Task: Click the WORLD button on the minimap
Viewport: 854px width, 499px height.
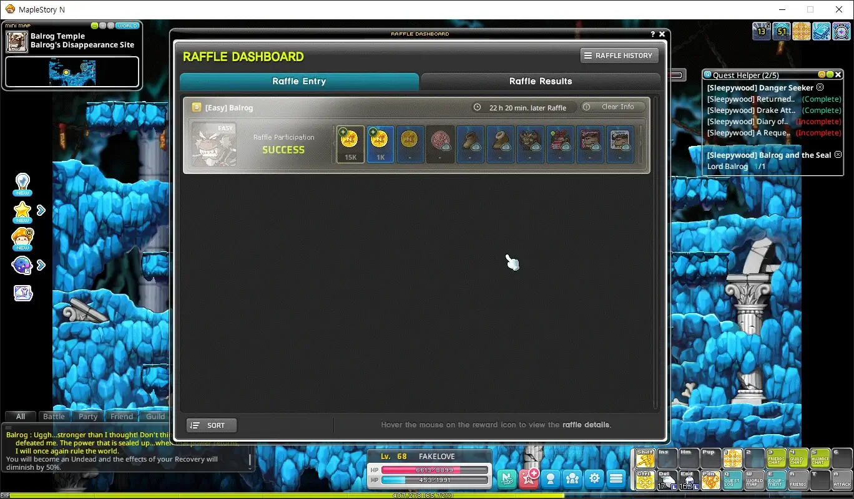Action: (x=127, y=26)
